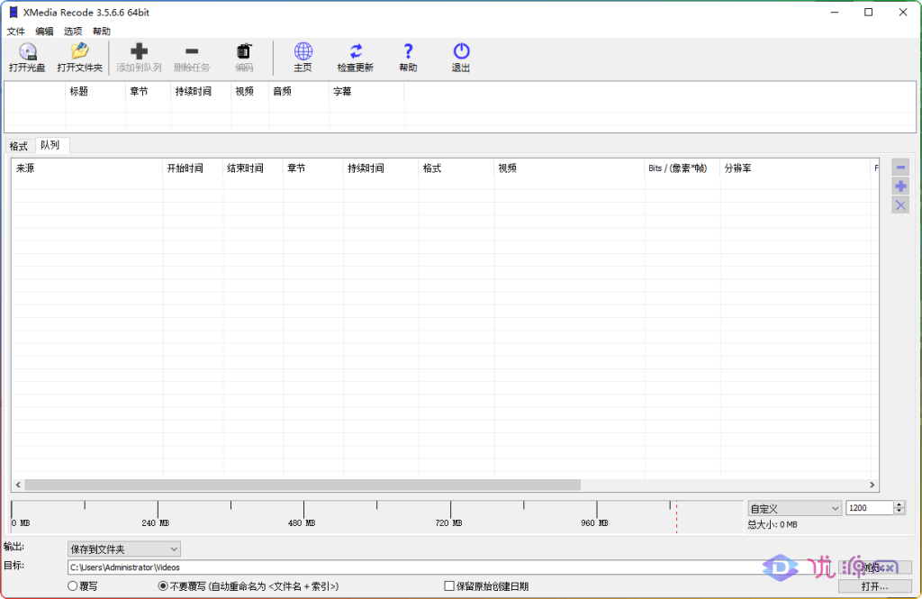Click the 分辨率 column header
922x599 pixels.
point(795,168)
